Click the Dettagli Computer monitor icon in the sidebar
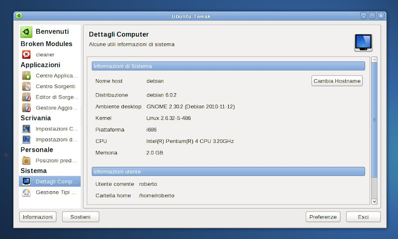 (26, 181)
